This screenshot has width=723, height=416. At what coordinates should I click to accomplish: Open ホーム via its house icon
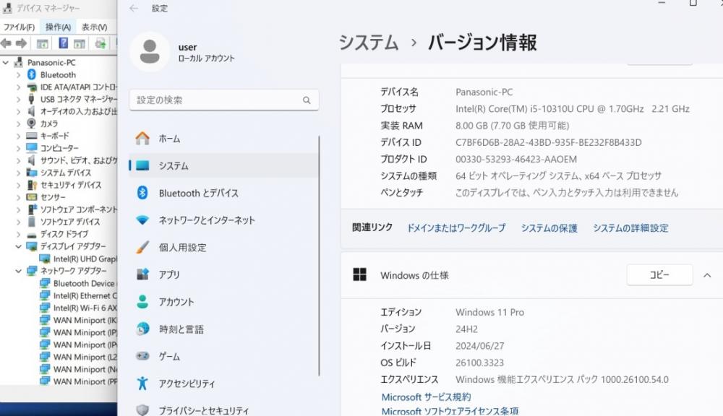(142, 138)
